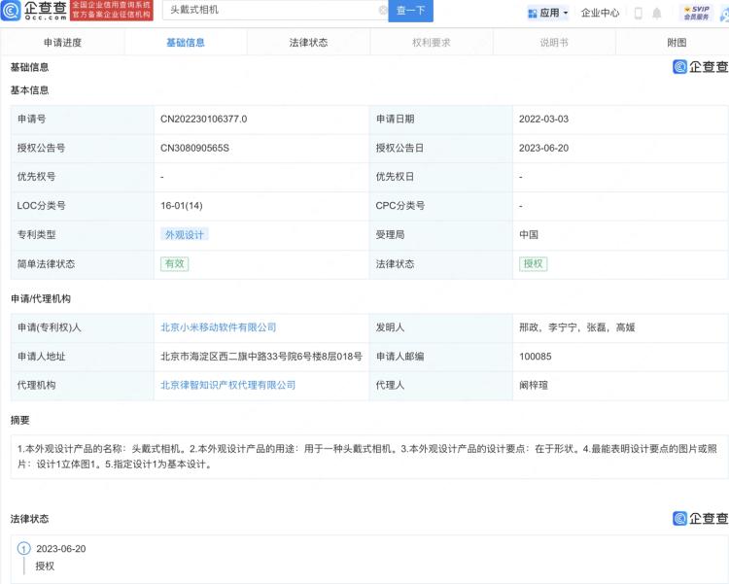The image size is (729, 584).
Task: Click the 企查查 logo in the header
Action: tap(36, 11)
